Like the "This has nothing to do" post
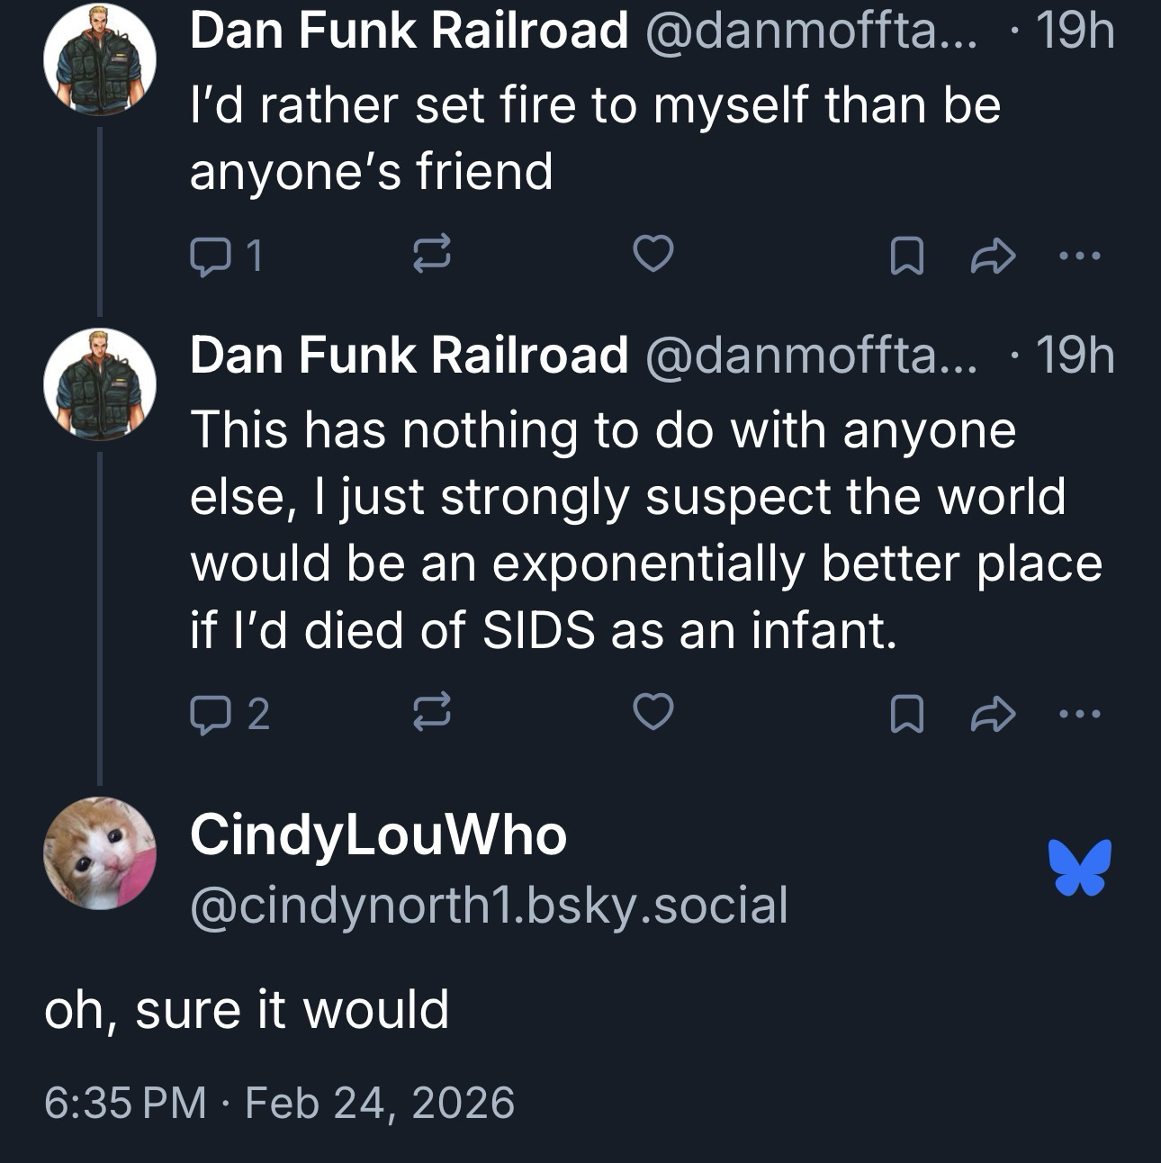The width and height of the screenshot is (1161, 1163). 653,715
